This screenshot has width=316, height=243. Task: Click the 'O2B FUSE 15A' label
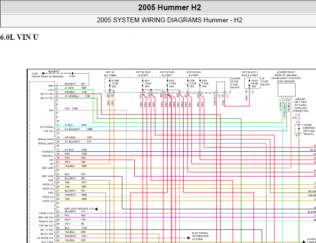(x=193, y=83)
